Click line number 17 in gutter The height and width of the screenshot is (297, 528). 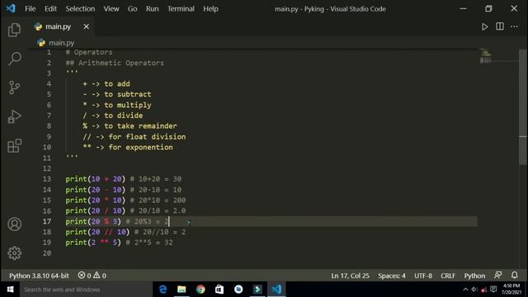(47, 221)
